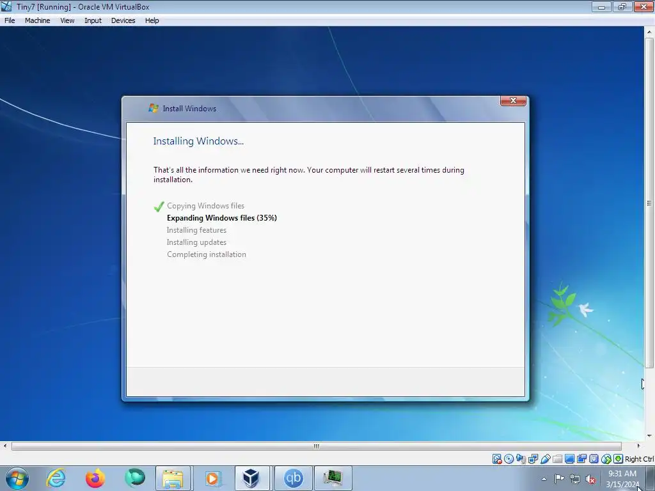This screenshot has width=655, height=491.
Task: Click the Right Ctrl host key label
Action: pyautogui.click(x=640, y=459)
